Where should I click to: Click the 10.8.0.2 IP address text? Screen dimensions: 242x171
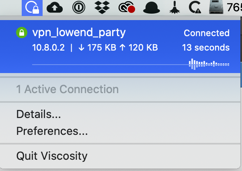[49, 47]
